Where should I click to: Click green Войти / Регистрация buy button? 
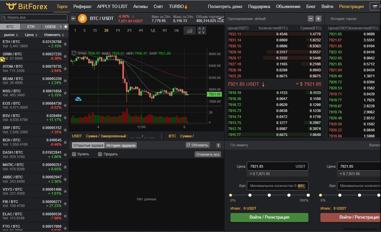coord(269,217)
